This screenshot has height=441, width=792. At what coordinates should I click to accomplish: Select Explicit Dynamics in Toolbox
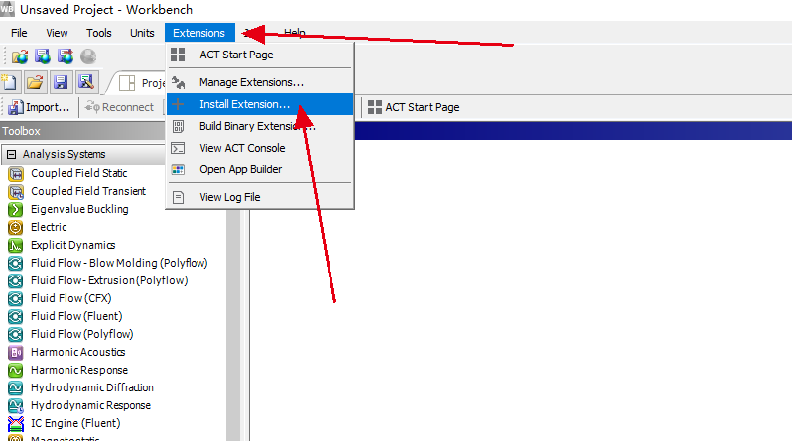click(72, 245)
